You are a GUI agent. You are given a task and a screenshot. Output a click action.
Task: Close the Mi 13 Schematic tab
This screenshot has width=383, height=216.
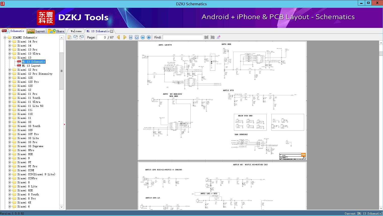112,31
